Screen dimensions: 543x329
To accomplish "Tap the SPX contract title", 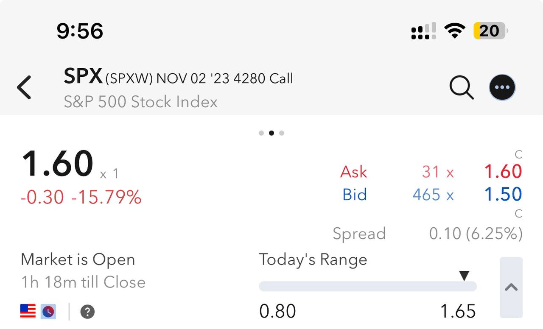I will tap(178, 78).
